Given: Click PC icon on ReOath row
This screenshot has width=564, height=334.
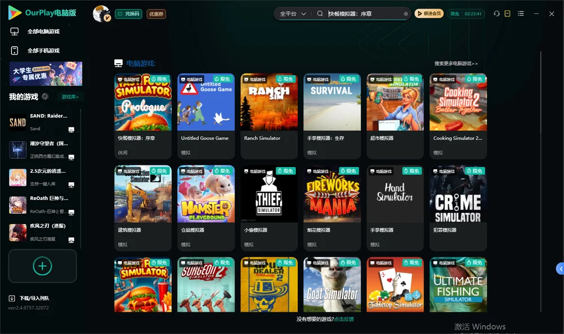Looking at the screenshot, I should pos(71,212).
